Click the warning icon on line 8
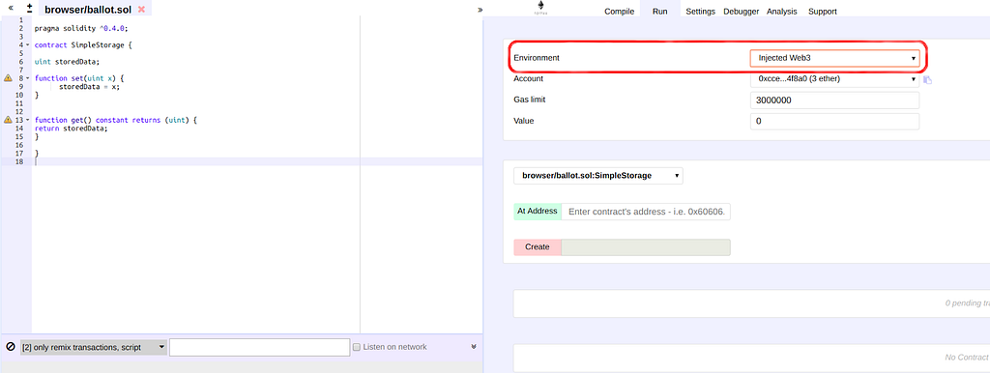This screenshot has height=373, width=990. pyautogui.click(x=8, y=78)
